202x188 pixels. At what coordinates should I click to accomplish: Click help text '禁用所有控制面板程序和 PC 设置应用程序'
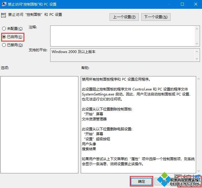pos(115,79)
